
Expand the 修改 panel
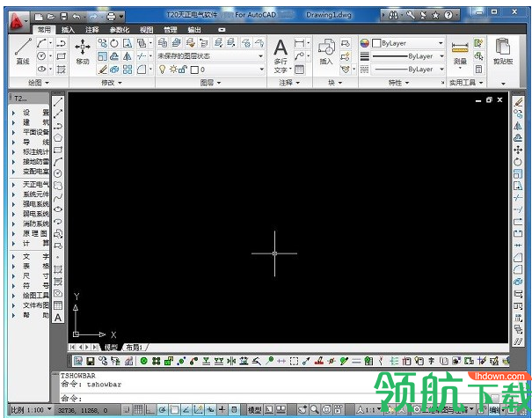click(x=112, y=83)
